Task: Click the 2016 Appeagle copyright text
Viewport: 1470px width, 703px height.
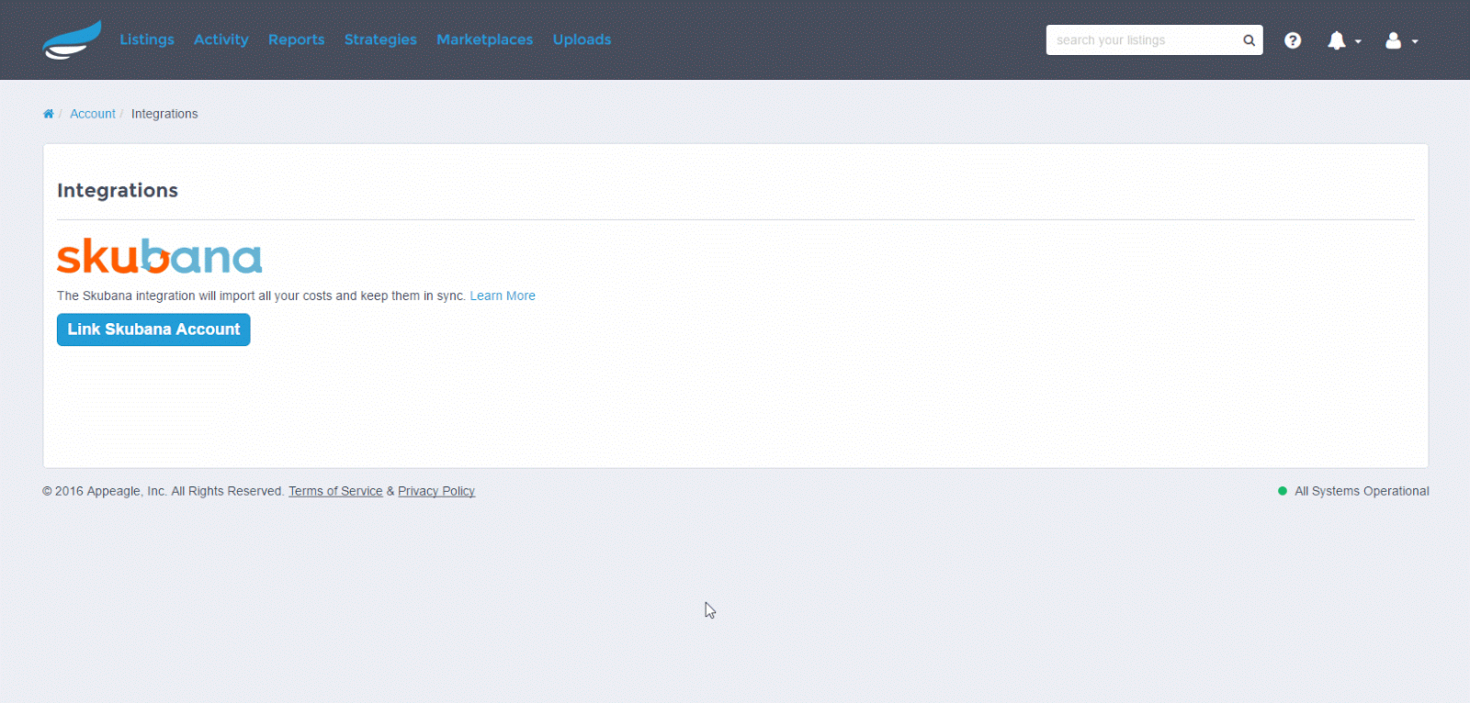Action: 164,491
